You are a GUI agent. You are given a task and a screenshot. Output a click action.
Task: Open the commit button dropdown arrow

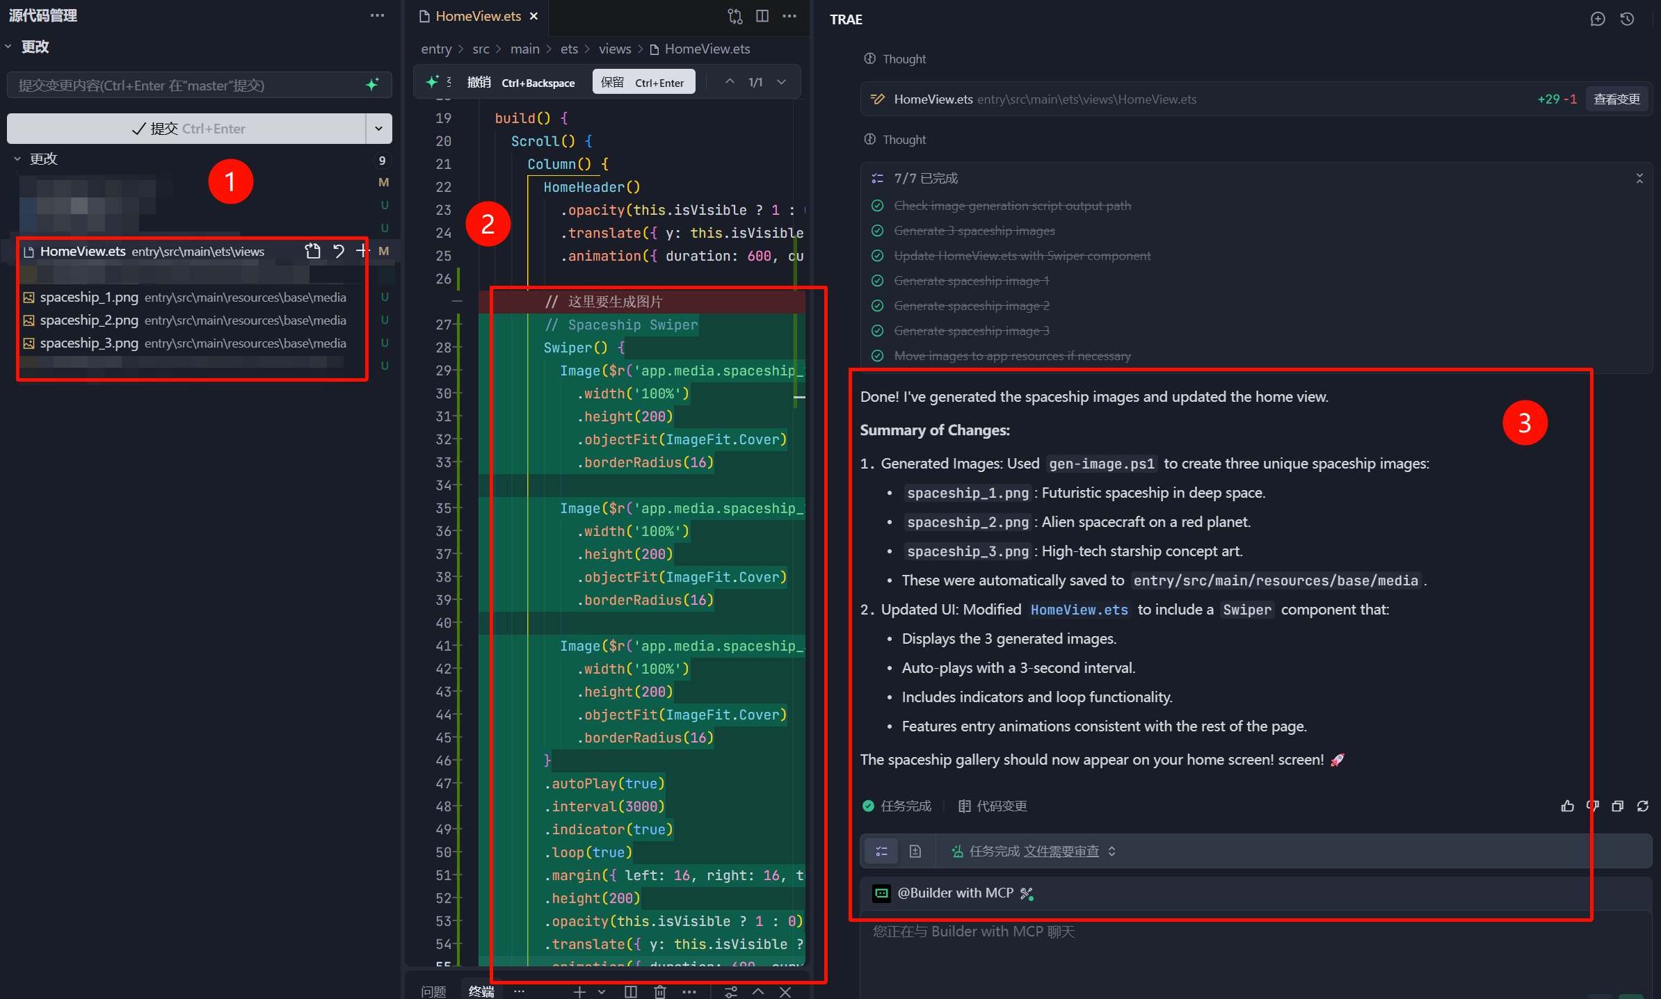point(378,129)
